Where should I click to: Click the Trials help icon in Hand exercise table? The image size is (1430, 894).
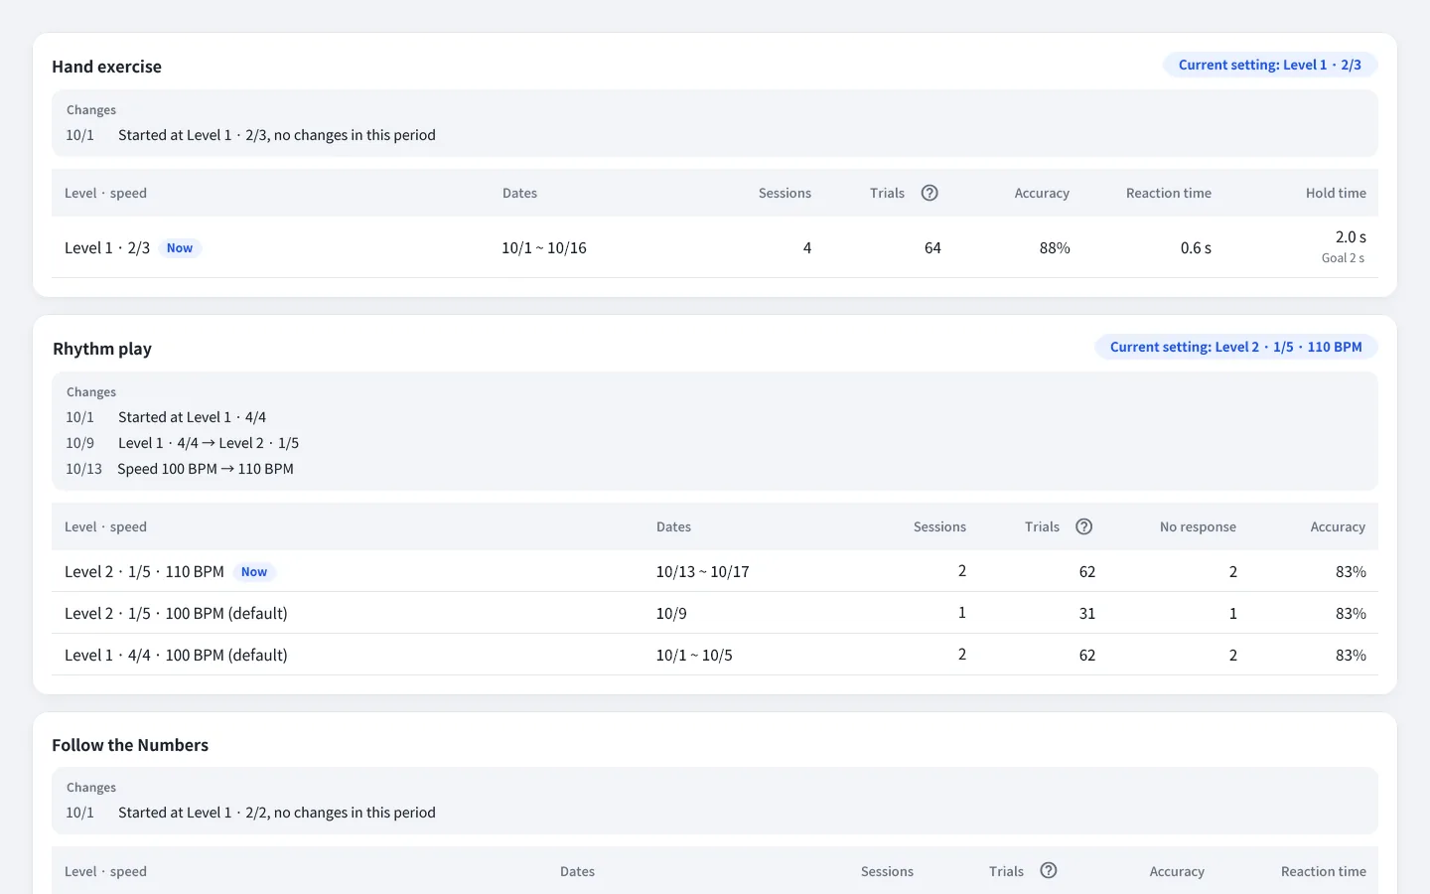[929, 193]
